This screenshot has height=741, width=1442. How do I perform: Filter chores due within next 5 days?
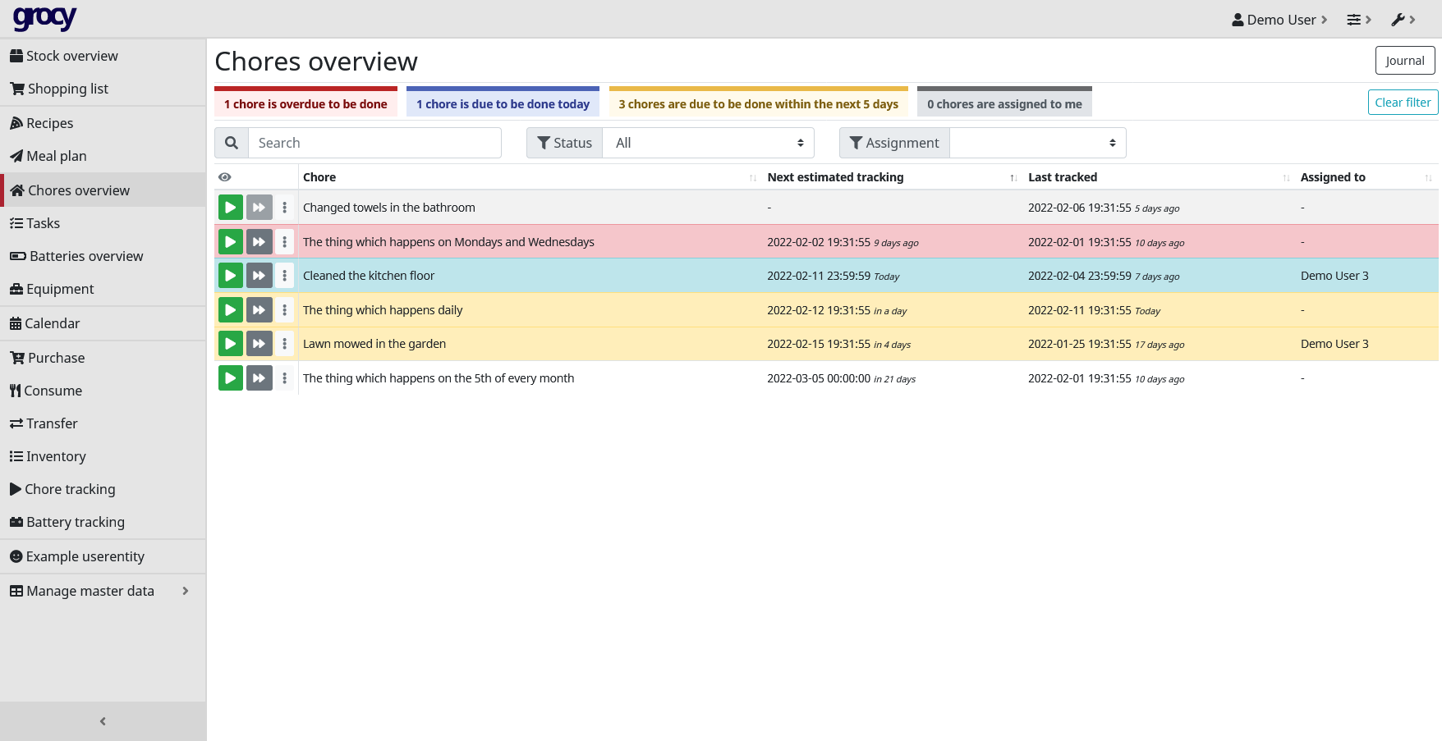point(758,103)
